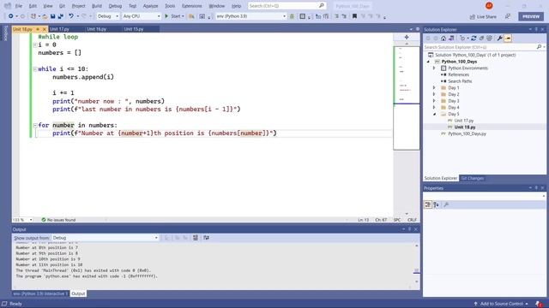Click the Save icon in the toolbar
This screenshot has width=549, height=308.
(x=52, y=16)
